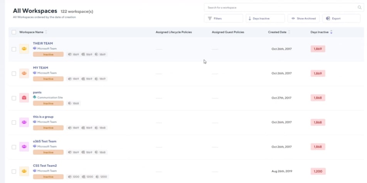367x183 pixels.
Task: Click the Show Archived eye icon
Action: coord(293,18)
